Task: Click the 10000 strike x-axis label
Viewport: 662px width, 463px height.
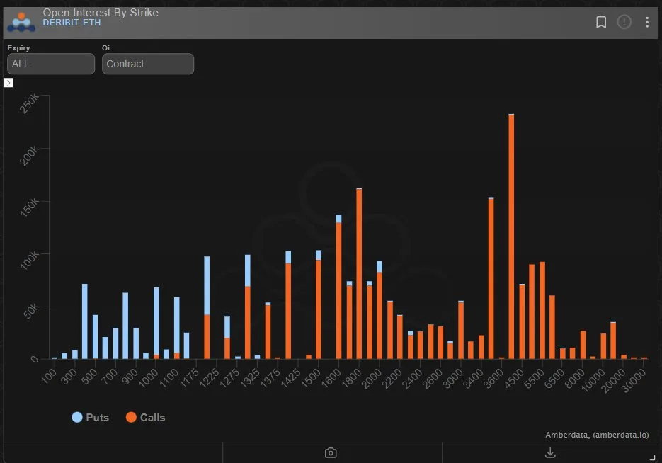Action: [593, 379]
